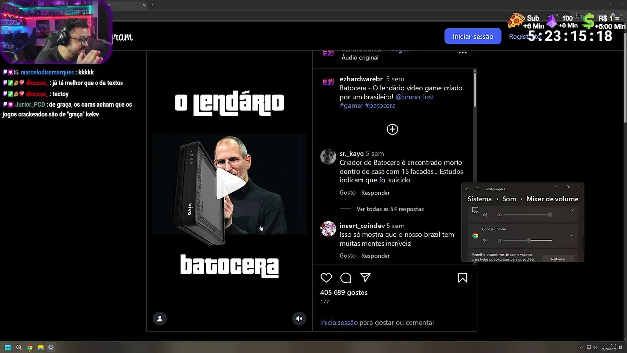Mute Google Chrome speaker in mixer
The width and height of the screenshot is (627, 353).
pos(485,240)
